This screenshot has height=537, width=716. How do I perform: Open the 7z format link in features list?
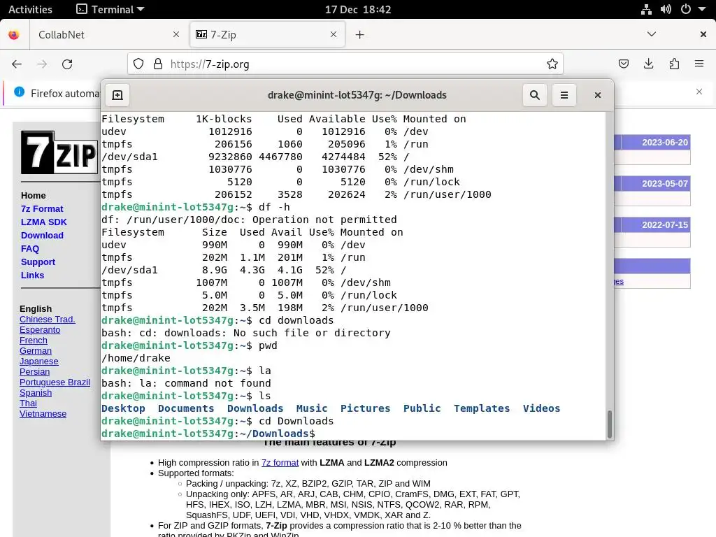tap(280, 463)
